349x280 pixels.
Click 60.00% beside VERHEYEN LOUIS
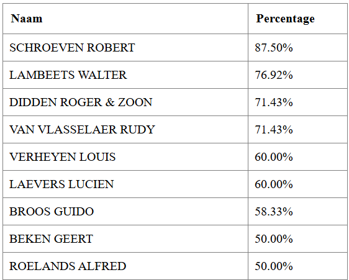274,157
